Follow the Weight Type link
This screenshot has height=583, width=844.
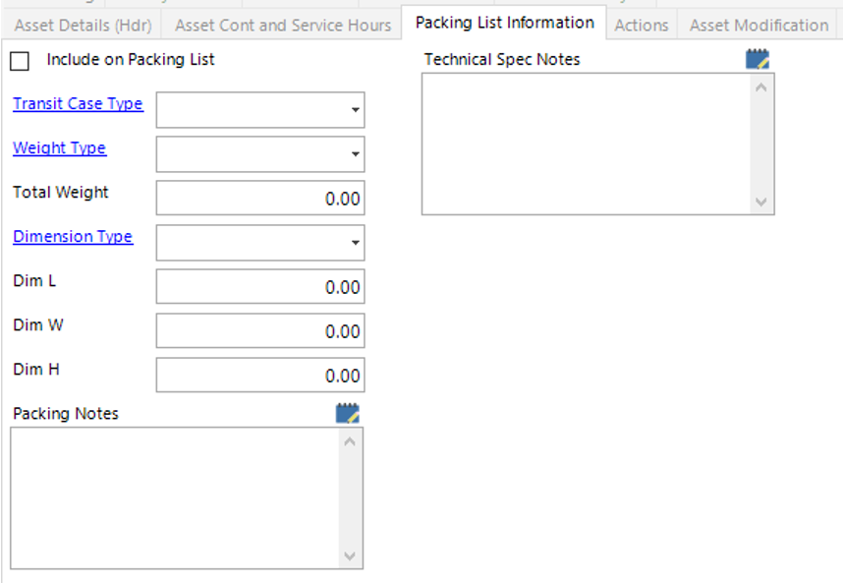(59, 148)
